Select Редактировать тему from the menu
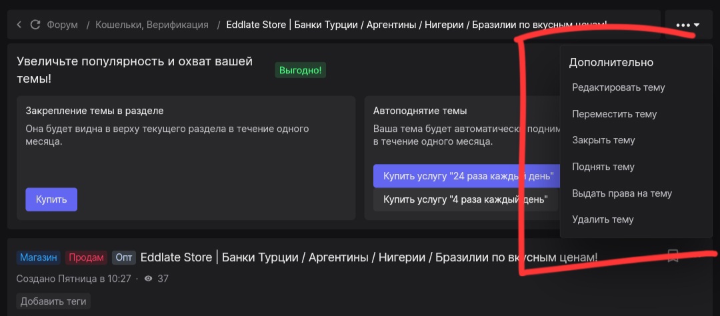Image resolution: width=720 pixels, height=316 pixels. coord(618,87)
